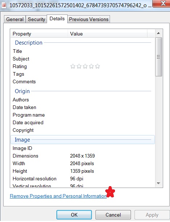
Task: Select the Date acquired property row
Action: pyautogui.click(x=83, y=123)
